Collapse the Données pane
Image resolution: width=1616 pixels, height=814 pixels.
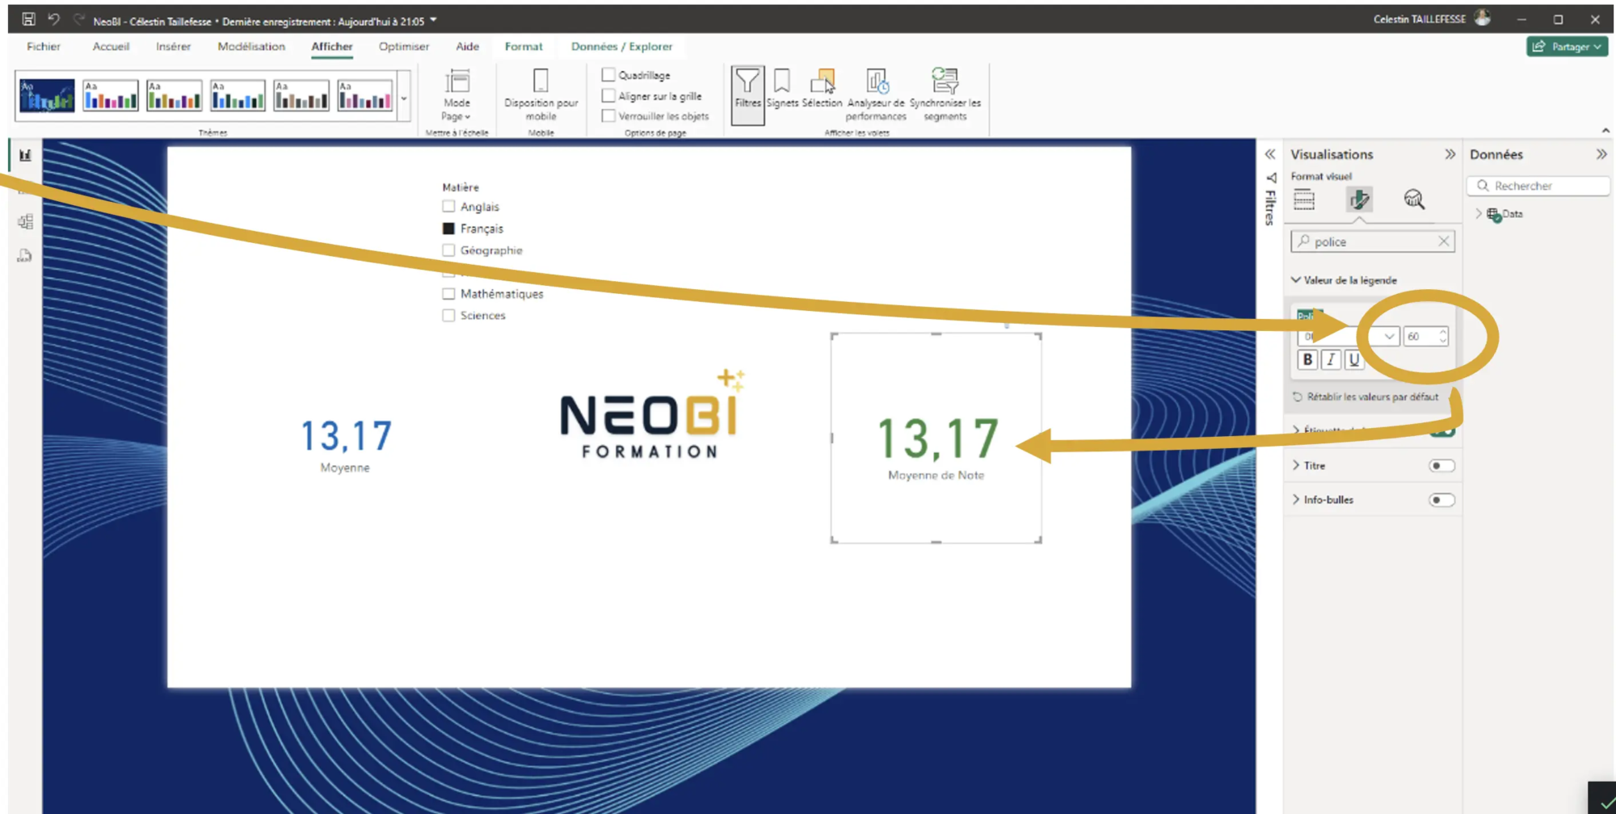tap(1601, 154)
